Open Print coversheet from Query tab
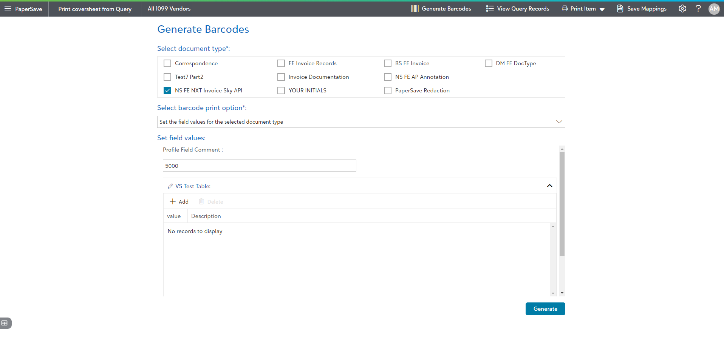The height and width of the screenshot is (359, 724). click(x=95, y=9)
